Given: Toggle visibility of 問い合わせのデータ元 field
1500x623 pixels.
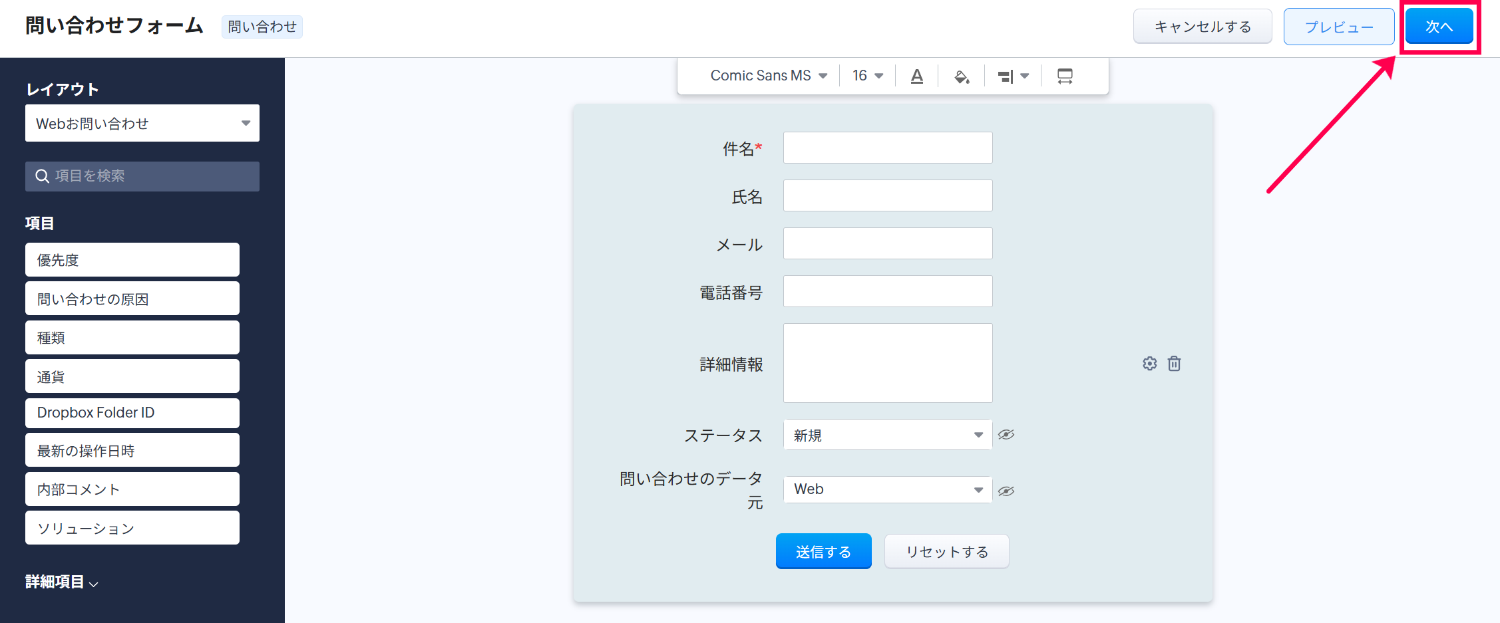Looking at the screenshot, I should (1006, 491).
